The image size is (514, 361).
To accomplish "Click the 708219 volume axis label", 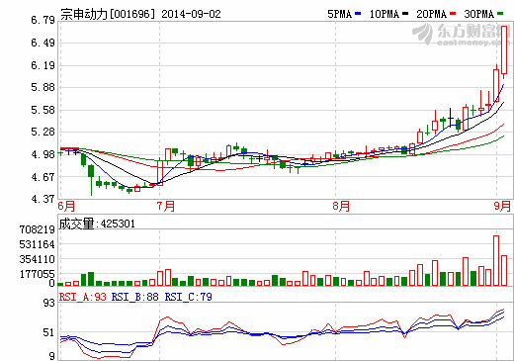I will tap(37, 229).
